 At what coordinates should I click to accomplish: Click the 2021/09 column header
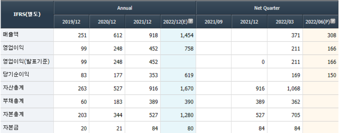[x=213, y=22]
